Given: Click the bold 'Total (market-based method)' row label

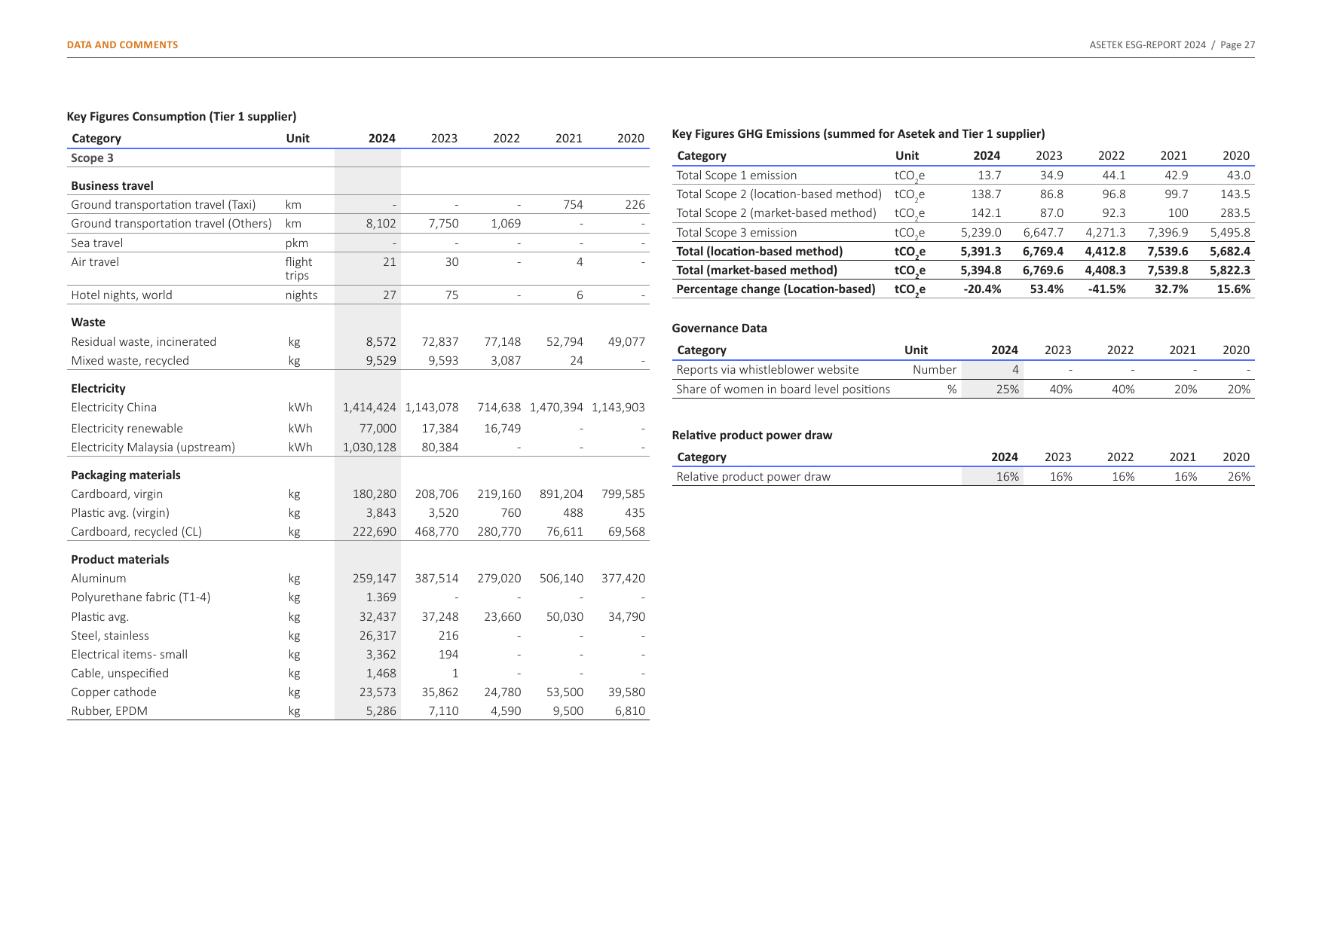Looking at the screenshot, I should pyautogui.click(x=757, y=270).
